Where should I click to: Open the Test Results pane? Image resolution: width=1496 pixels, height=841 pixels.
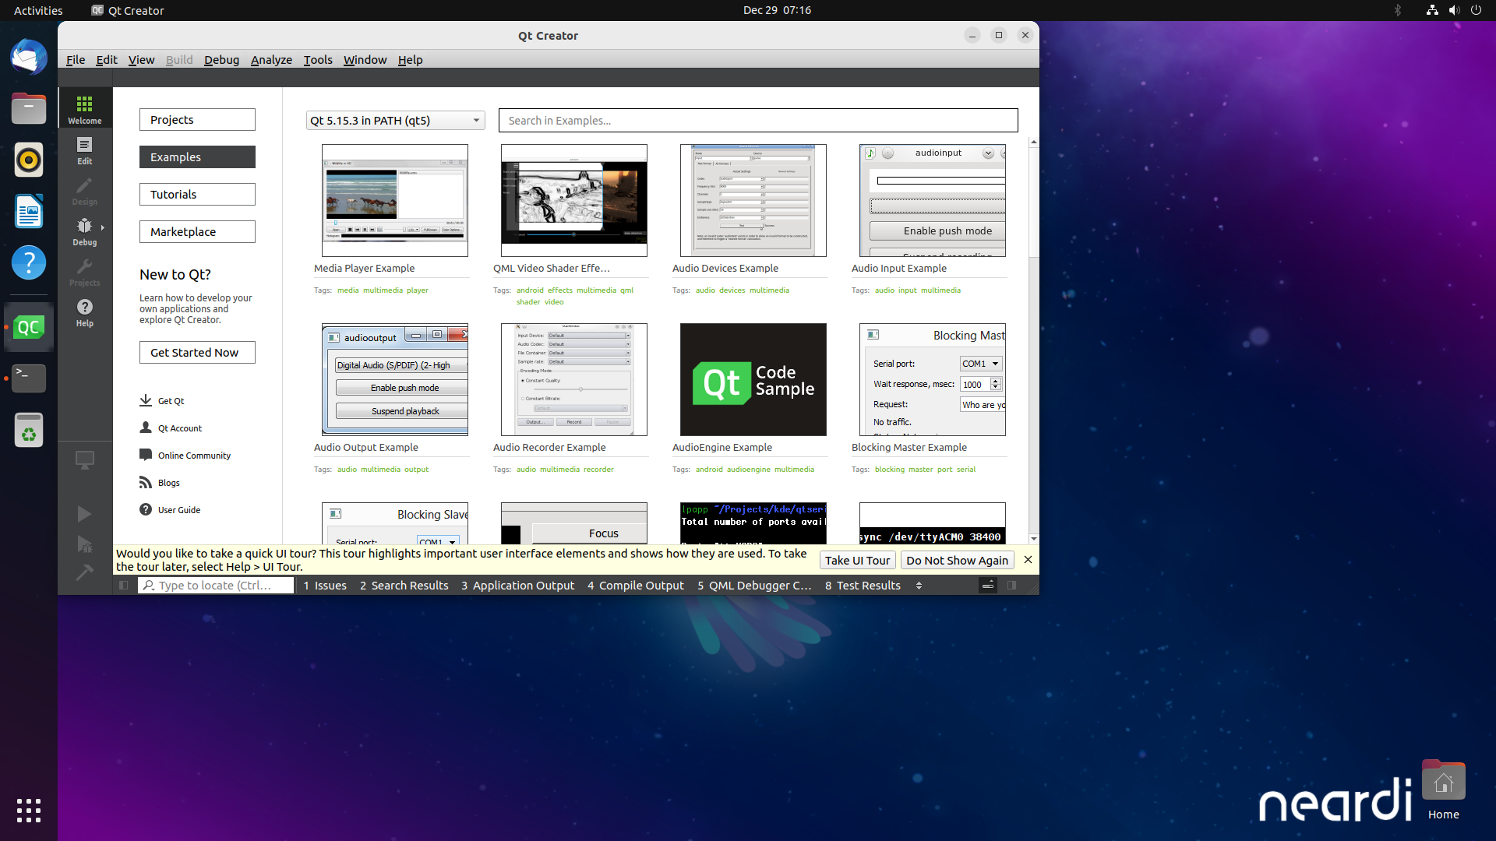(863, 585)
